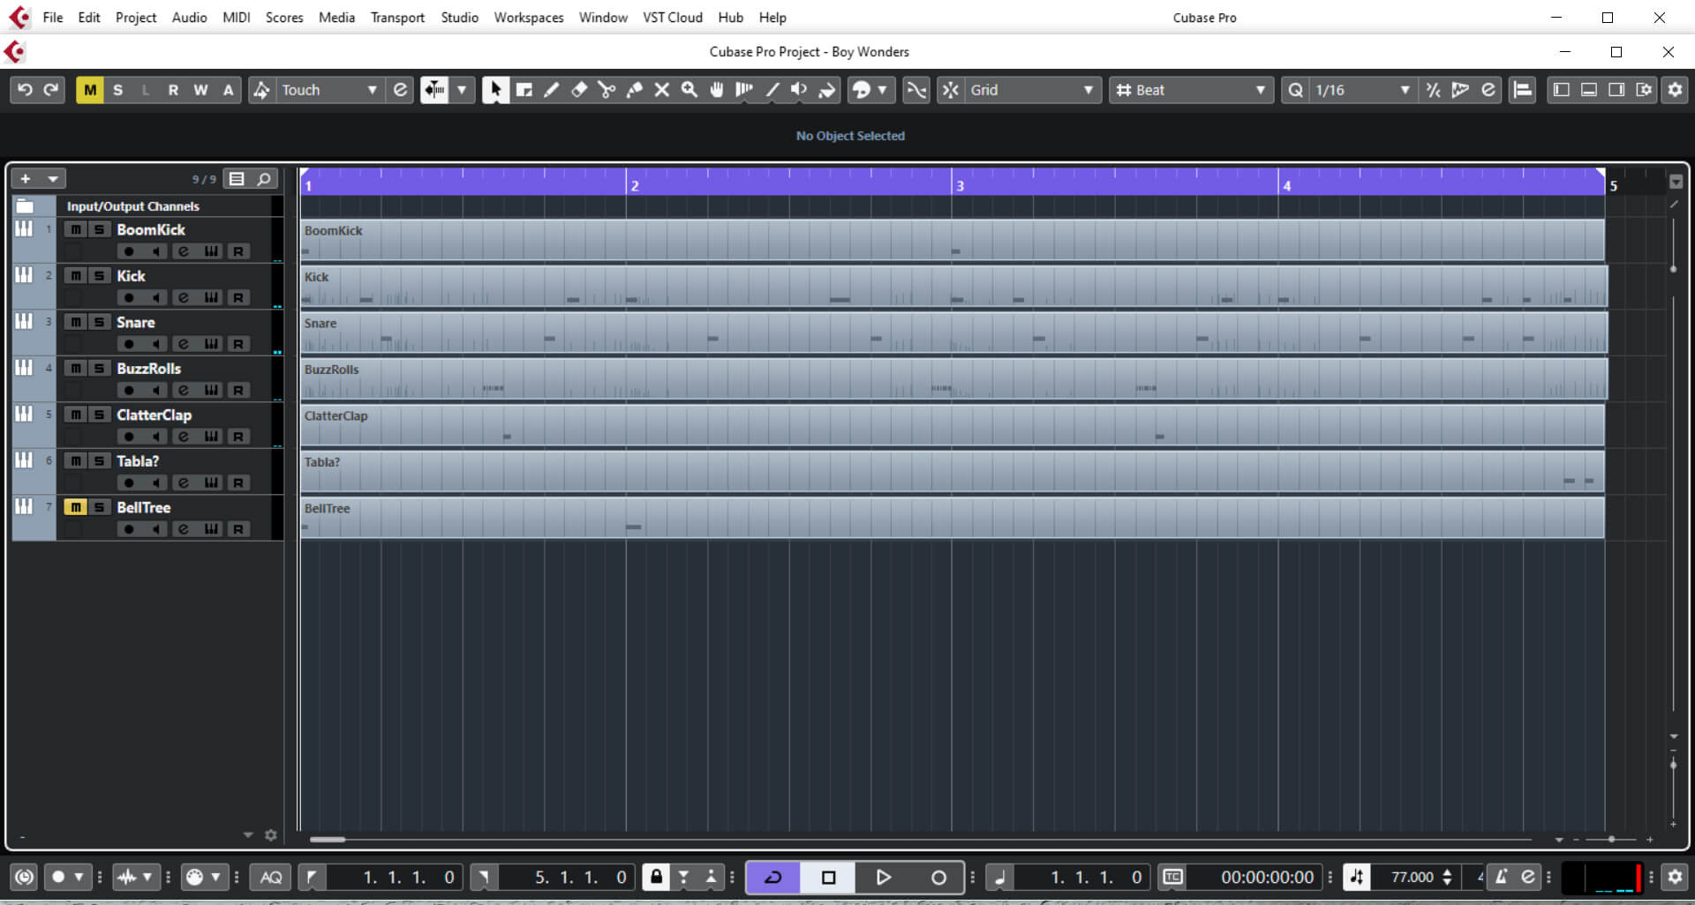Viewport: 1695px width, 905px height.
Task: Open the File menu
Action: click(x=53, y=18)
